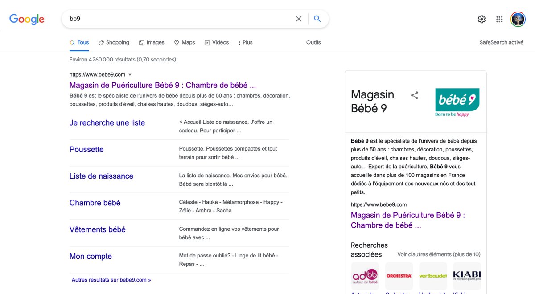Clear the search box with X icon
Image resolution: width=535 pixels, height=294 pixels.
(x=299, y=19)
